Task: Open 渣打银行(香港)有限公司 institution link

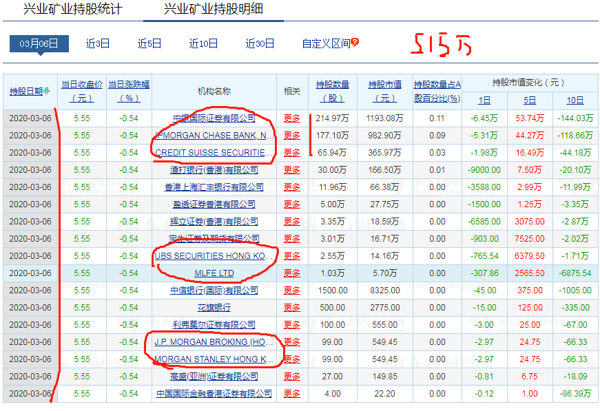Action: 214,170
